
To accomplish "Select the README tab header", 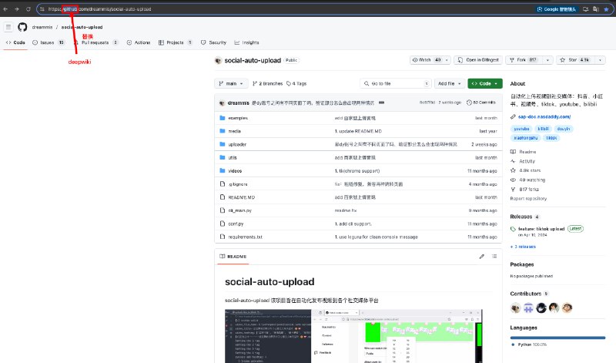I will tap(233, 257).
